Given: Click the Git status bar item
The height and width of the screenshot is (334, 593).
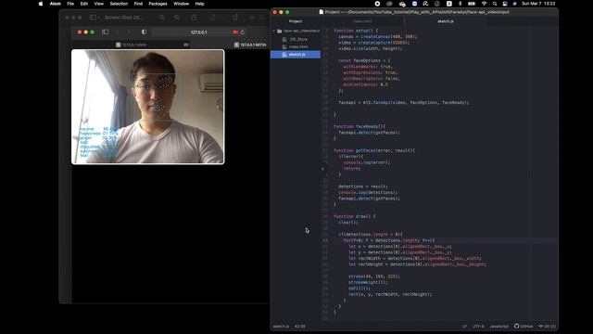Looking at the screenshot, I should pyautogui.click(x=547, y=326).
